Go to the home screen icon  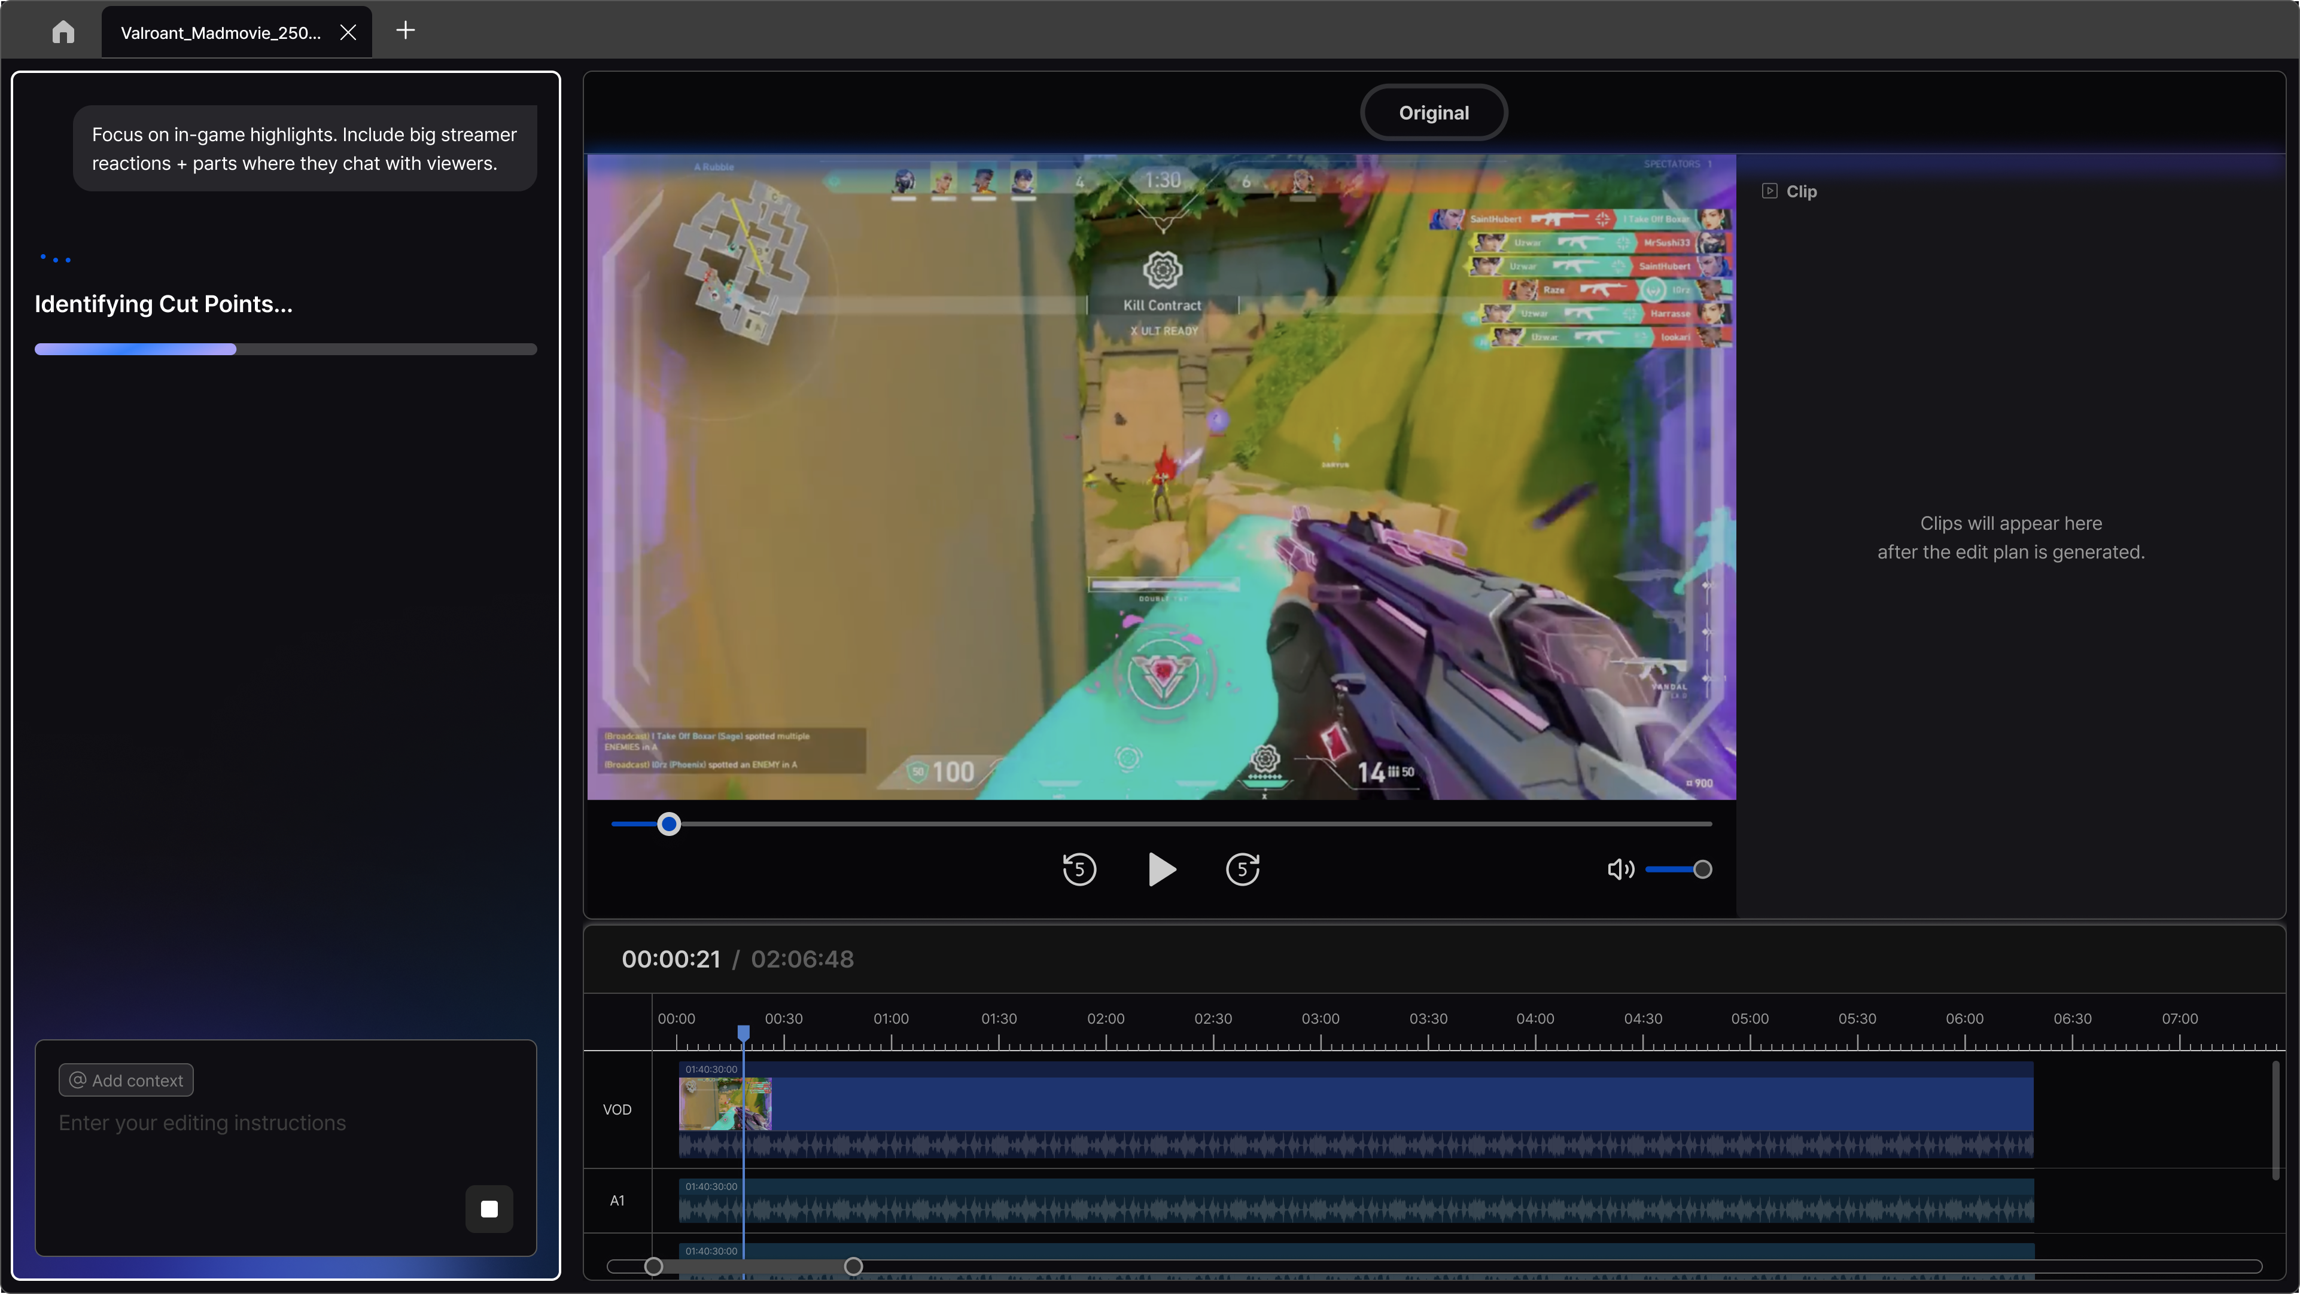pos(62,32)
